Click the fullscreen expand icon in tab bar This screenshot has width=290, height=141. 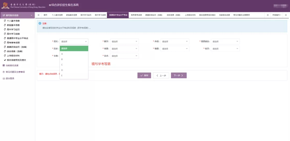pyautogui.click(x=286, y=15)
